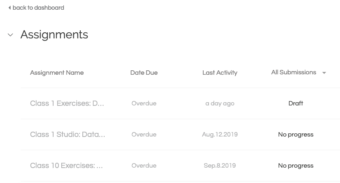Click the Date Due column header

144,73
